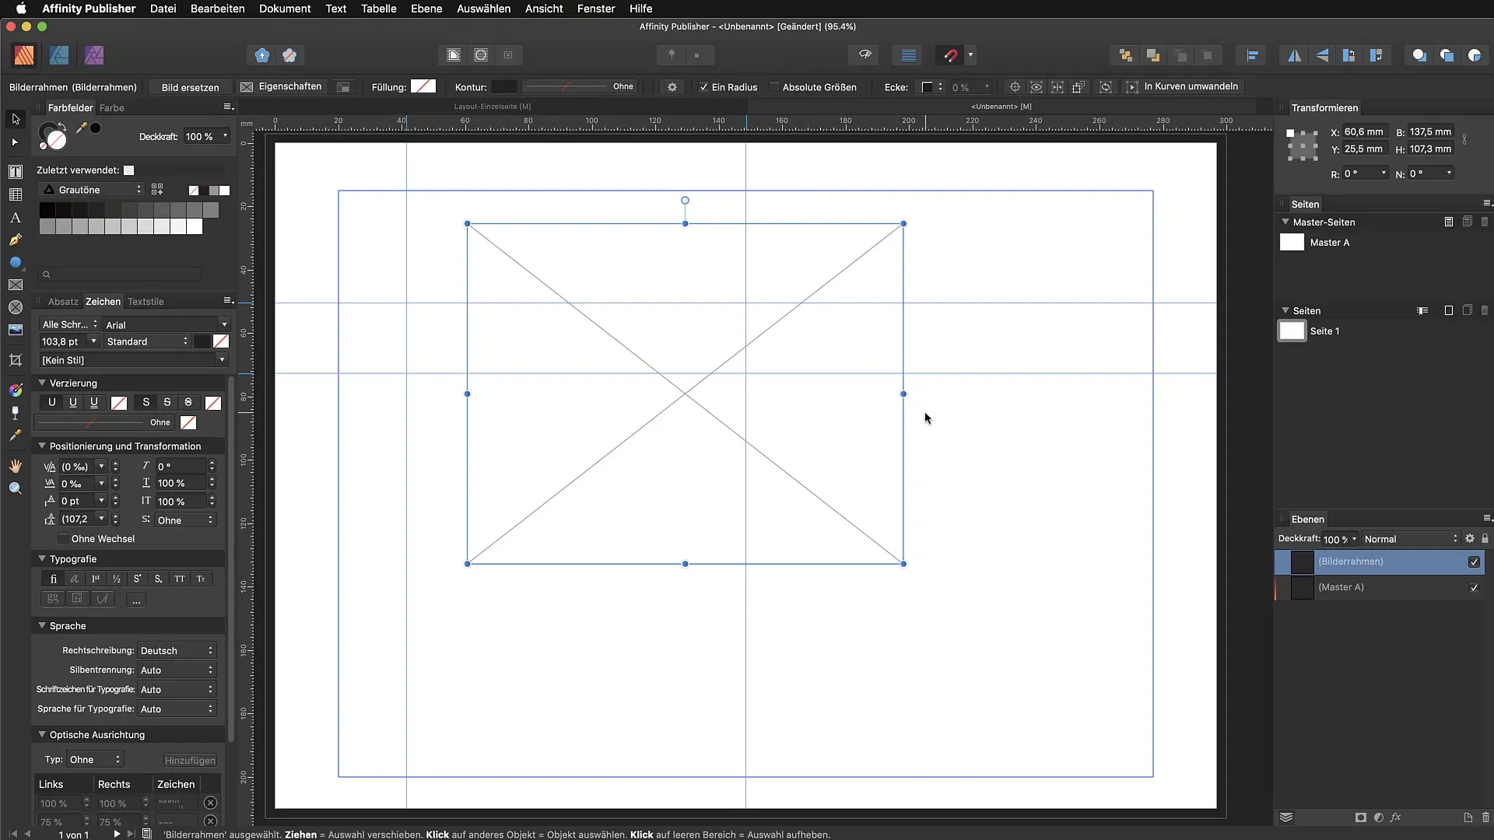Screen dimensions: 1494x840
Task: Open the preflight check icon
Action: click(864, 55)
